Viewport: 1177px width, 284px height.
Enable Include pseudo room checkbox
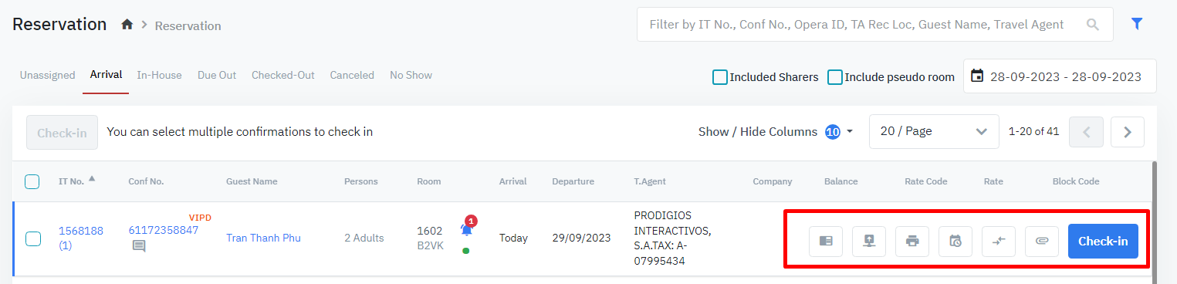coord(834,77)
